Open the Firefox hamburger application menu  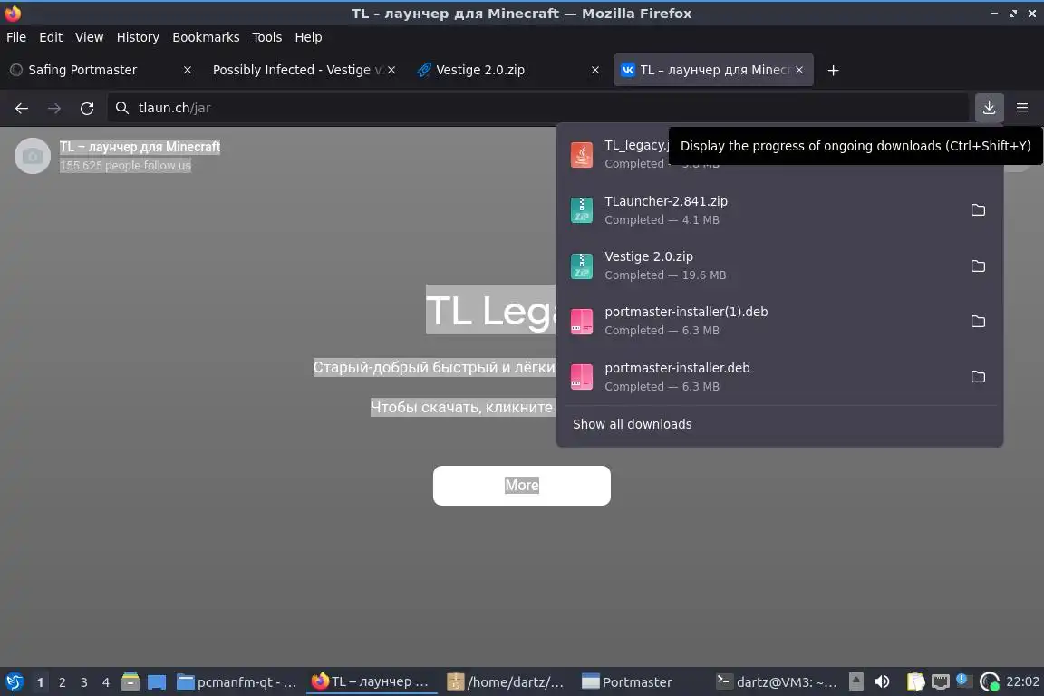click(x=1022, y=108)
